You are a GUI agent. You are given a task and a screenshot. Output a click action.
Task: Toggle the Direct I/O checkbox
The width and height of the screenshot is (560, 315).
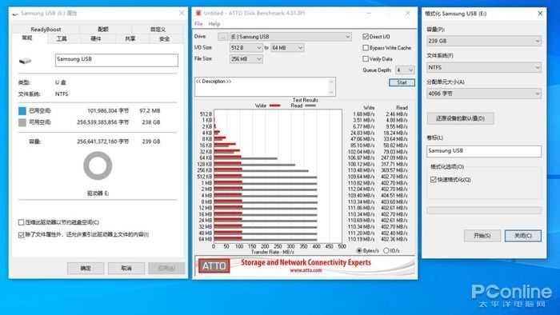(366, 37)
